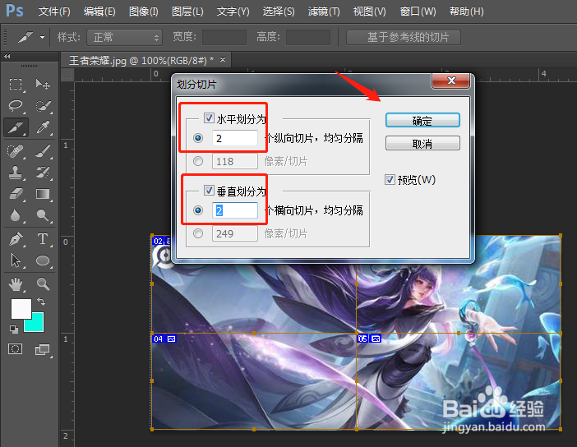The width and height of the screenshot is (577, 447).
Task: Select the Clone Stamp tool
Action: coord(16,173)
